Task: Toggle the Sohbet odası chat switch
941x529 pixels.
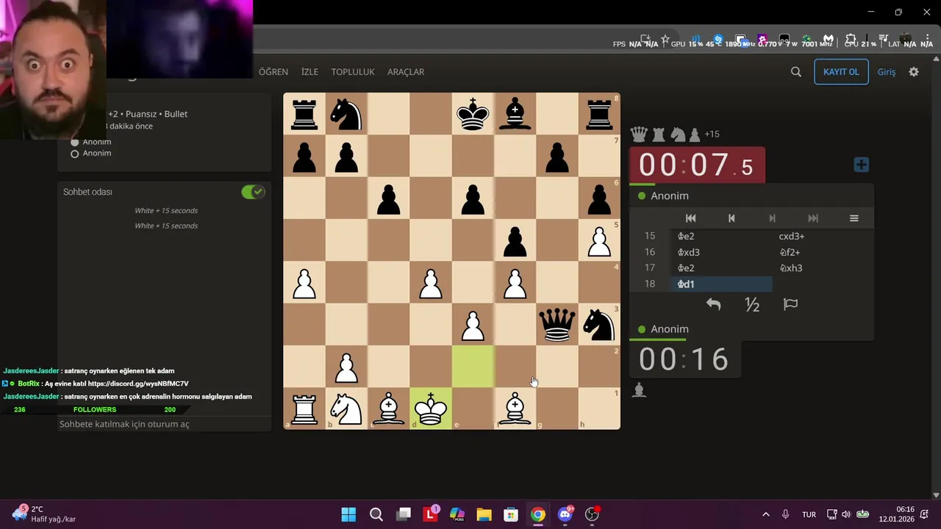Action: coord(253,192)
